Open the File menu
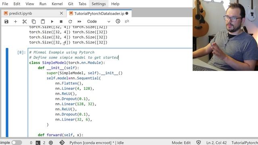This screenshot has height=145, width=258. pos(5,4)
